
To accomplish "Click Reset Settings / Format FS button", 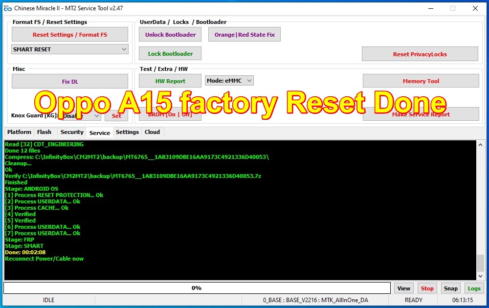I will tap(70, 35).
